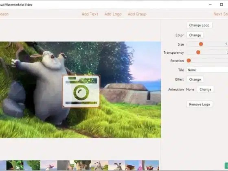This screenshot has width=228, height=171.
Task: Click the Transparency slider handle
Action: point(198,52)
